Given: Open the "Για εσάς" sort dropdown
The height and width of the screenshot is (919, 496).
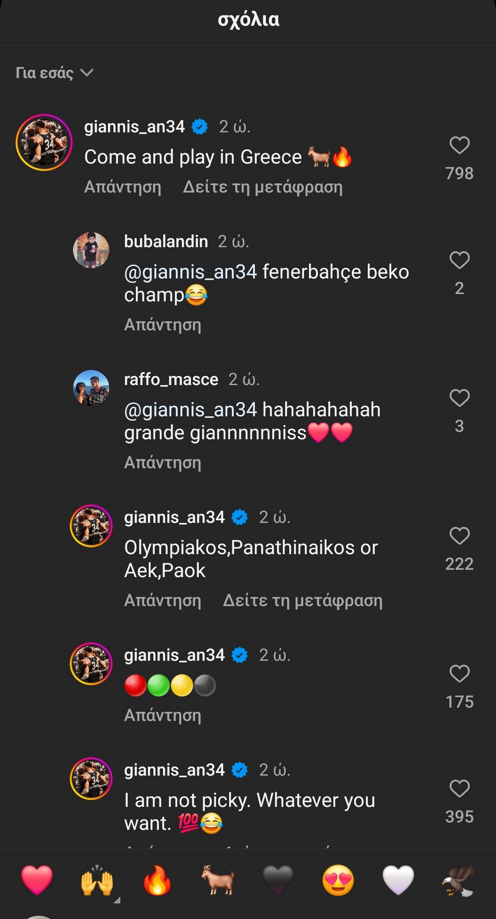Looking at the screenshot, I should pyautogui.click(x=54, y=73).
